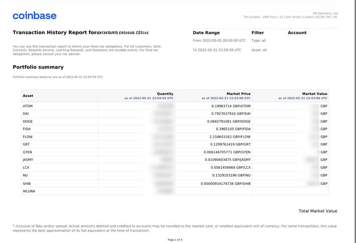The width and height of the screenshot is (356, 243).
Task: Click the 'Filter' heading
Action: point(258,33)
